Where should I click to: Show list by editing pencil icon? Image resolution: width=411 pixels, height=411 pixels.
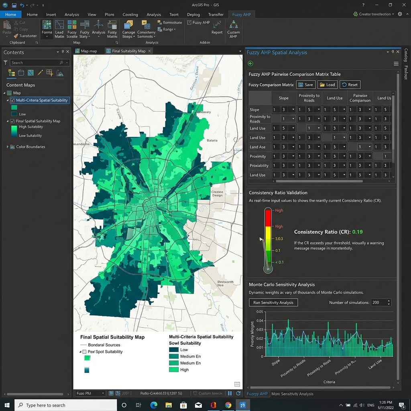(x=40, y=73)
